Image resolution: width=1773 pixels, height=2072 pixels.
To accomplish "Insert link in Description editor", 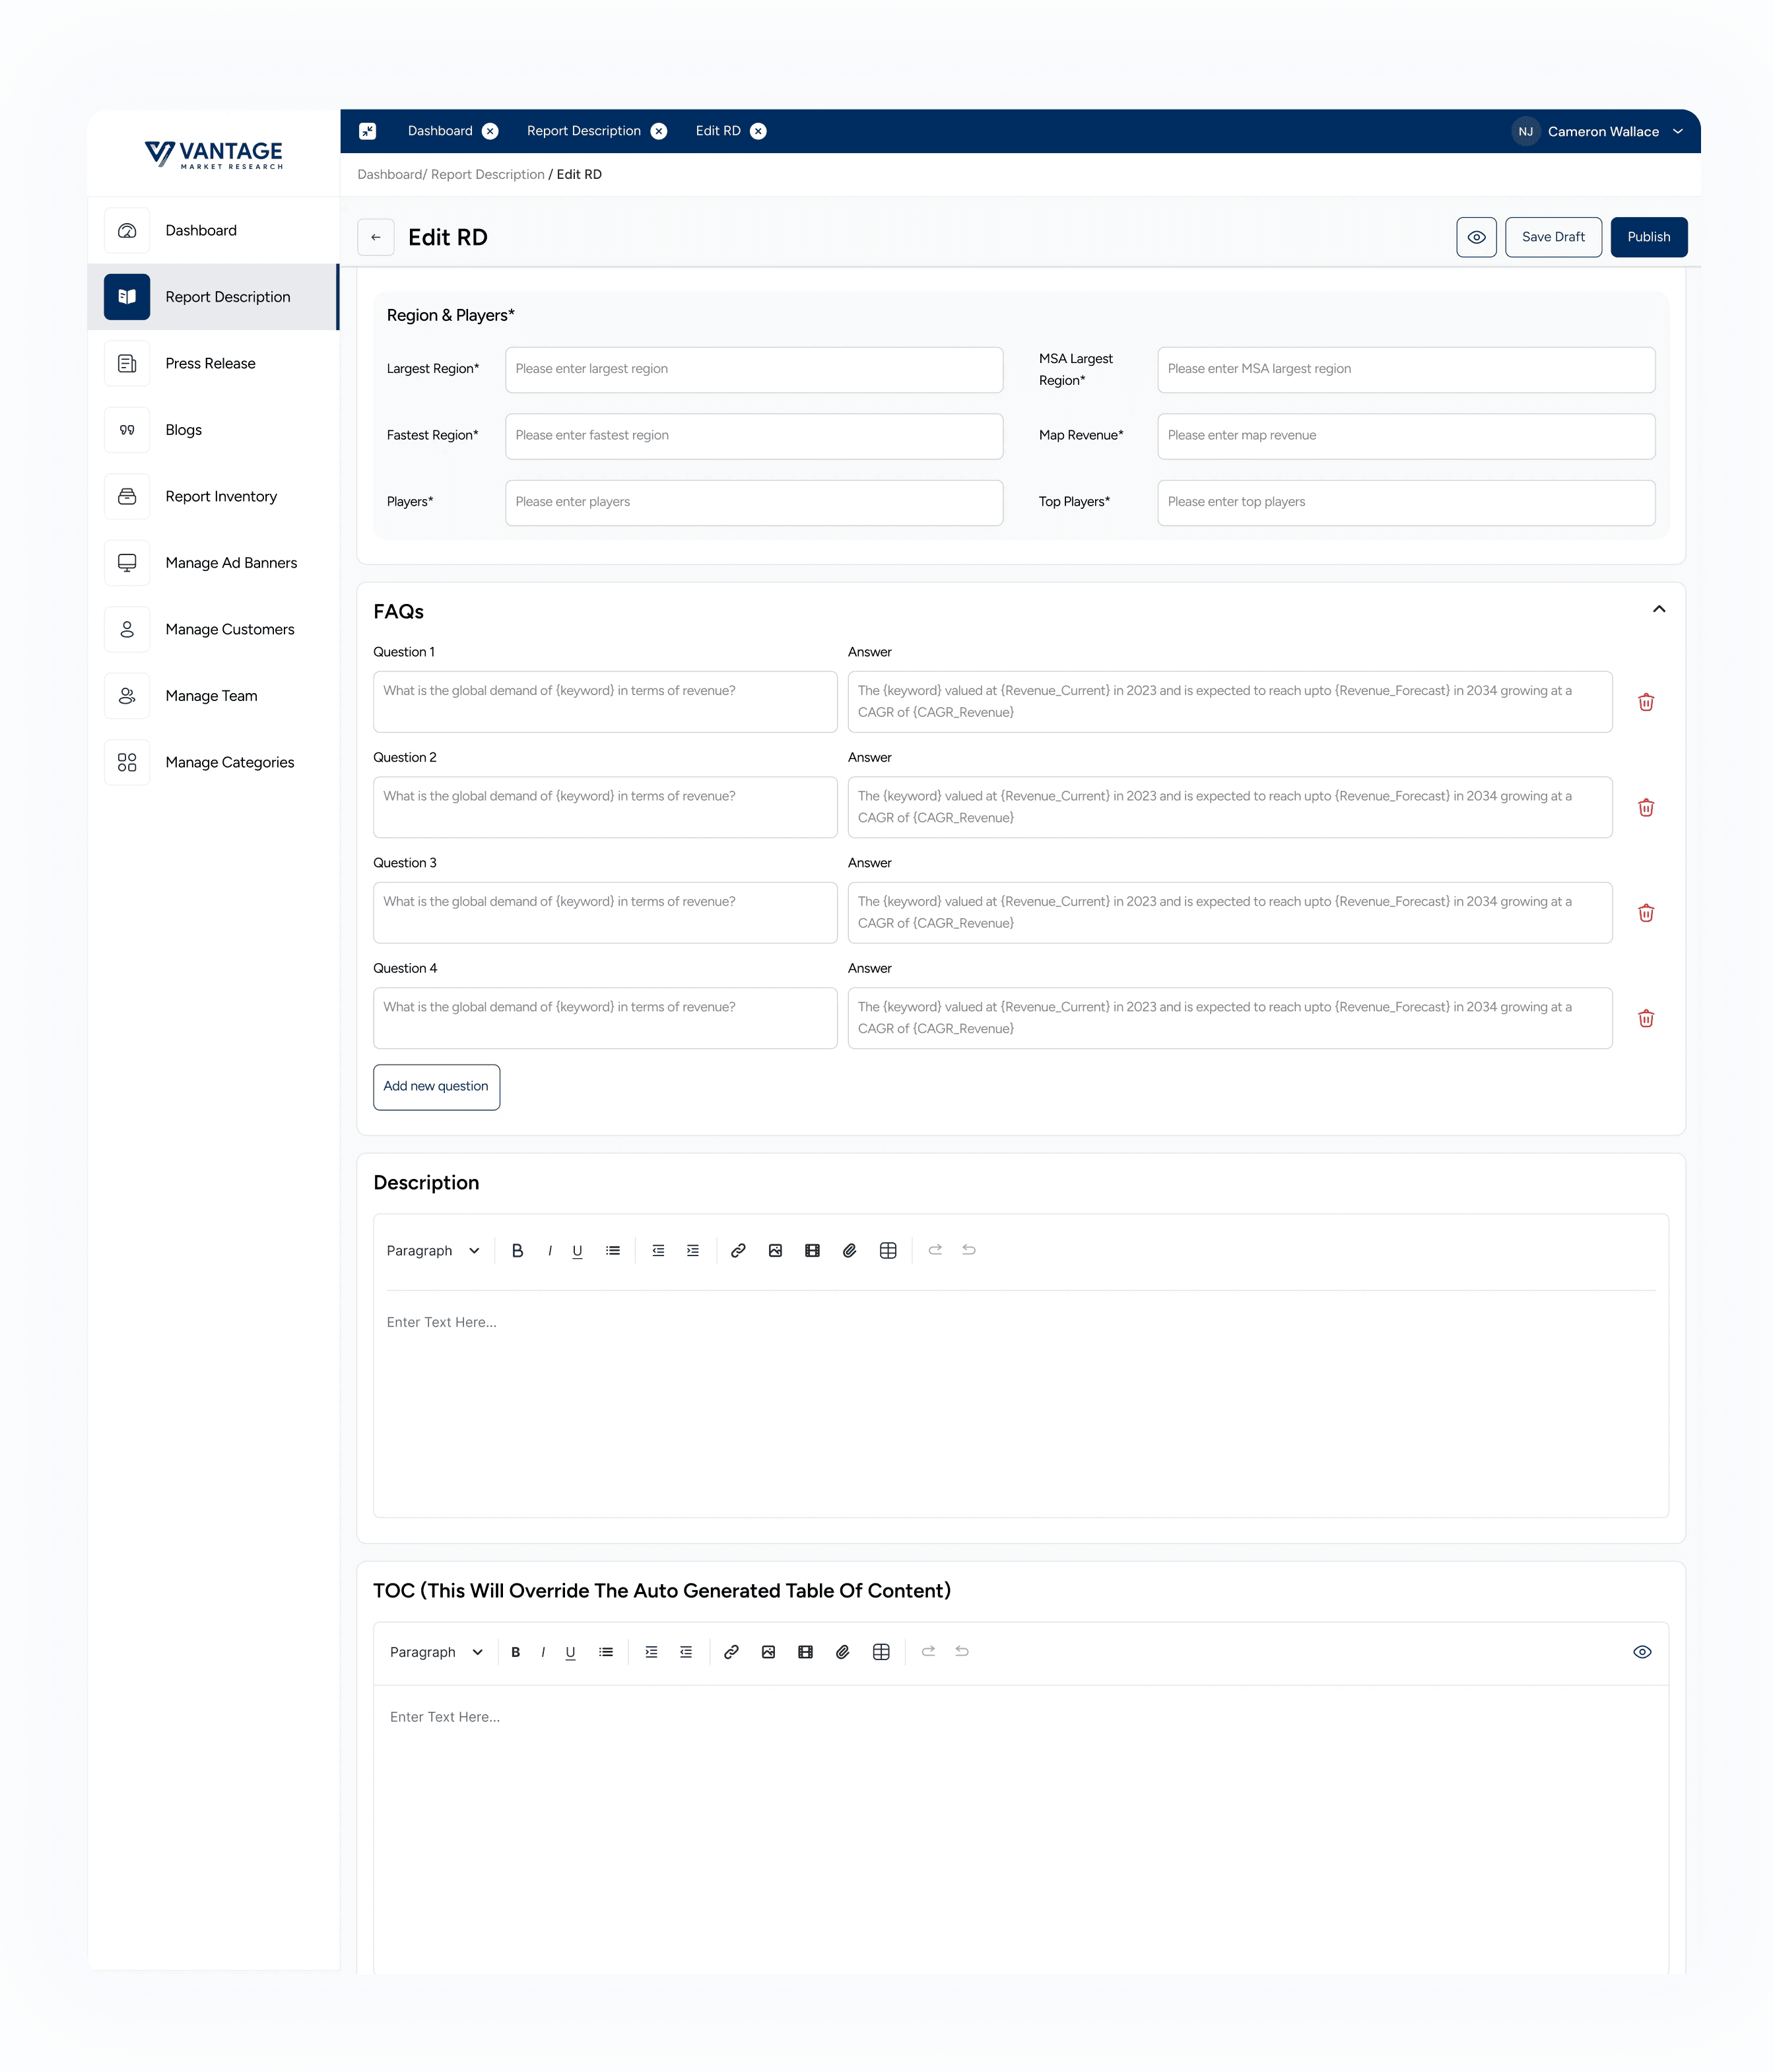I will tap(738, 1250).
